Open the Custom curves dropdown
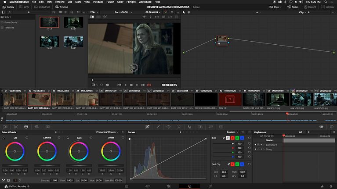 232,132
